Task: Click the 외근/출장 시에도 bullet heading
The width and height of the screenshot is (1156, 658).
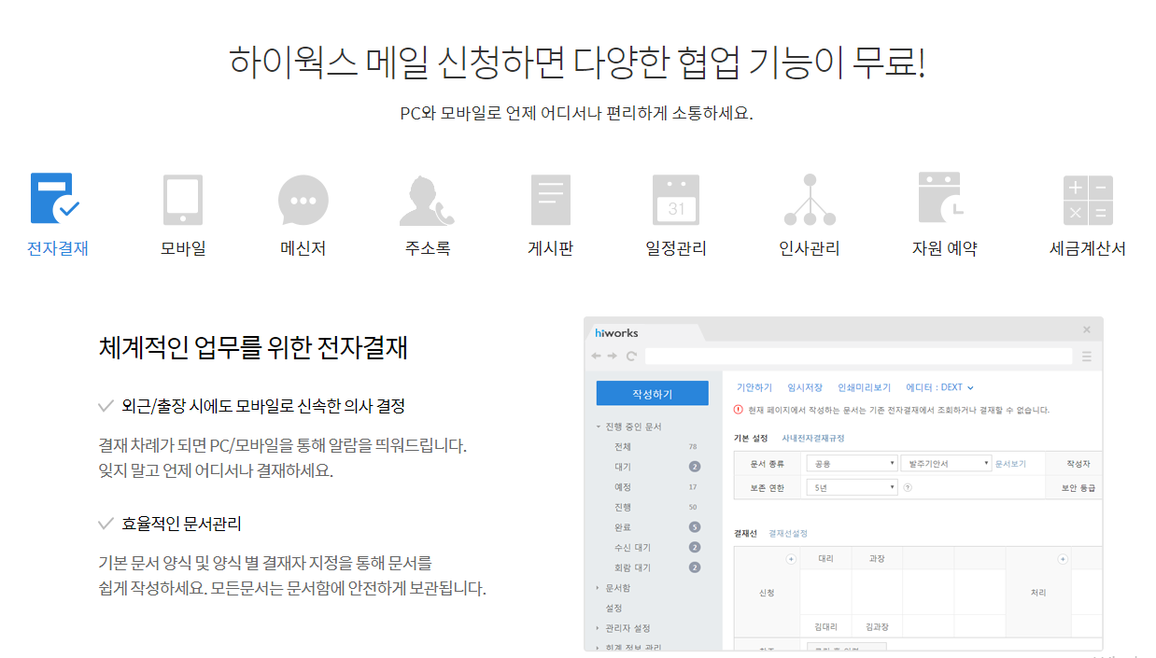Action: pyautogui.click(x=263, y=406)
